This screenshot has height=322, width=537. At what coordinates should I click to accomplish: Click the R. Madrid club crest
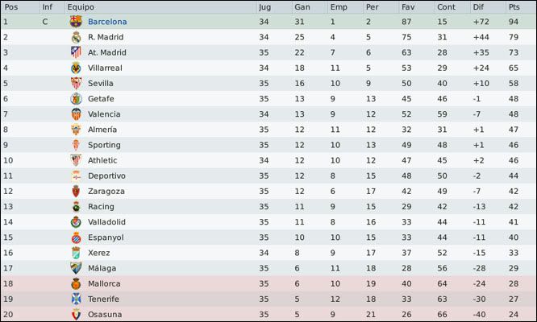pyautogui.click(x=76, y=37)
